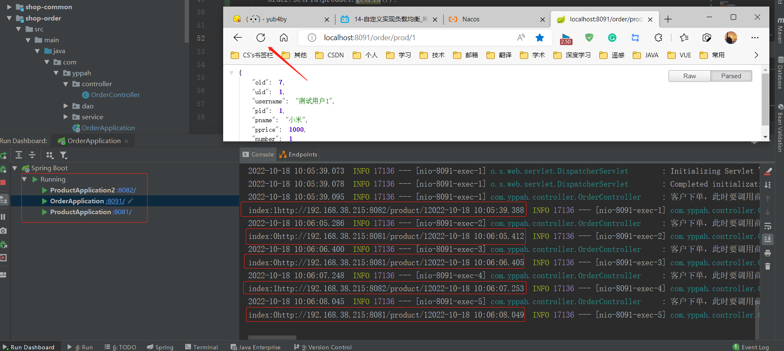Open the Run Dashboard filter funnel menu

(x=64, y=155)
